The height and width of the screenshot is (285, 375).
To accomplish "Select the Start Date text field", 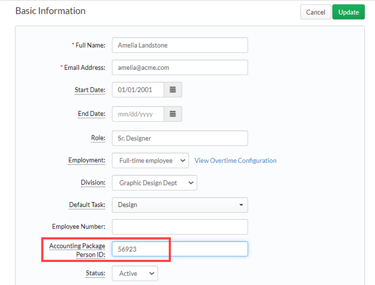I will 138,89.
